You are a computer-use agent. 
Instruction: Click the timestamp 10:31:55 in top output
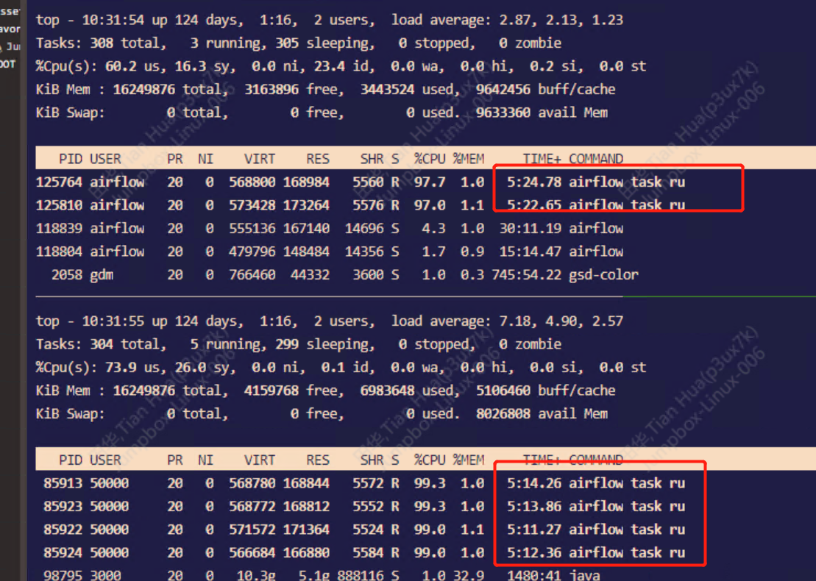coord(113,321)
